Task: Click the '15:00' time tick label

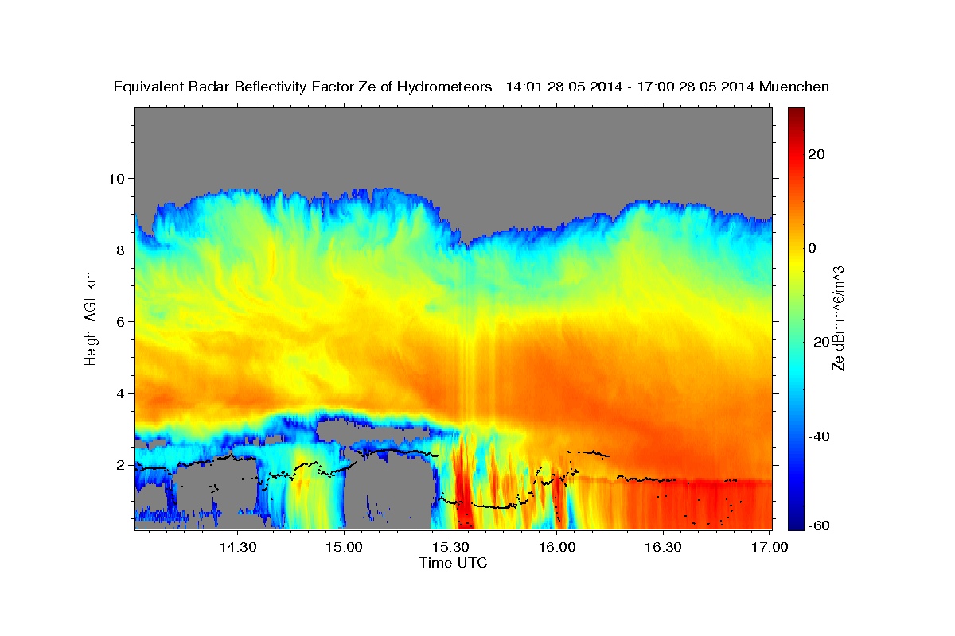Action: 345,547
